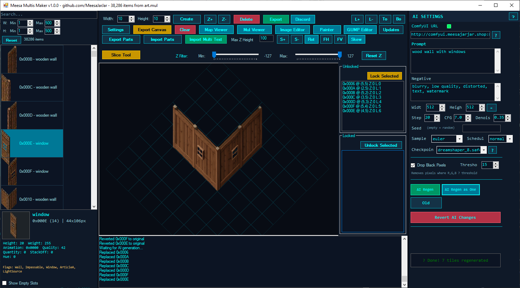Click the Z Filter Min slider handle
The height and width of the screenshot is (288, 520).
(x=214, y=55)
